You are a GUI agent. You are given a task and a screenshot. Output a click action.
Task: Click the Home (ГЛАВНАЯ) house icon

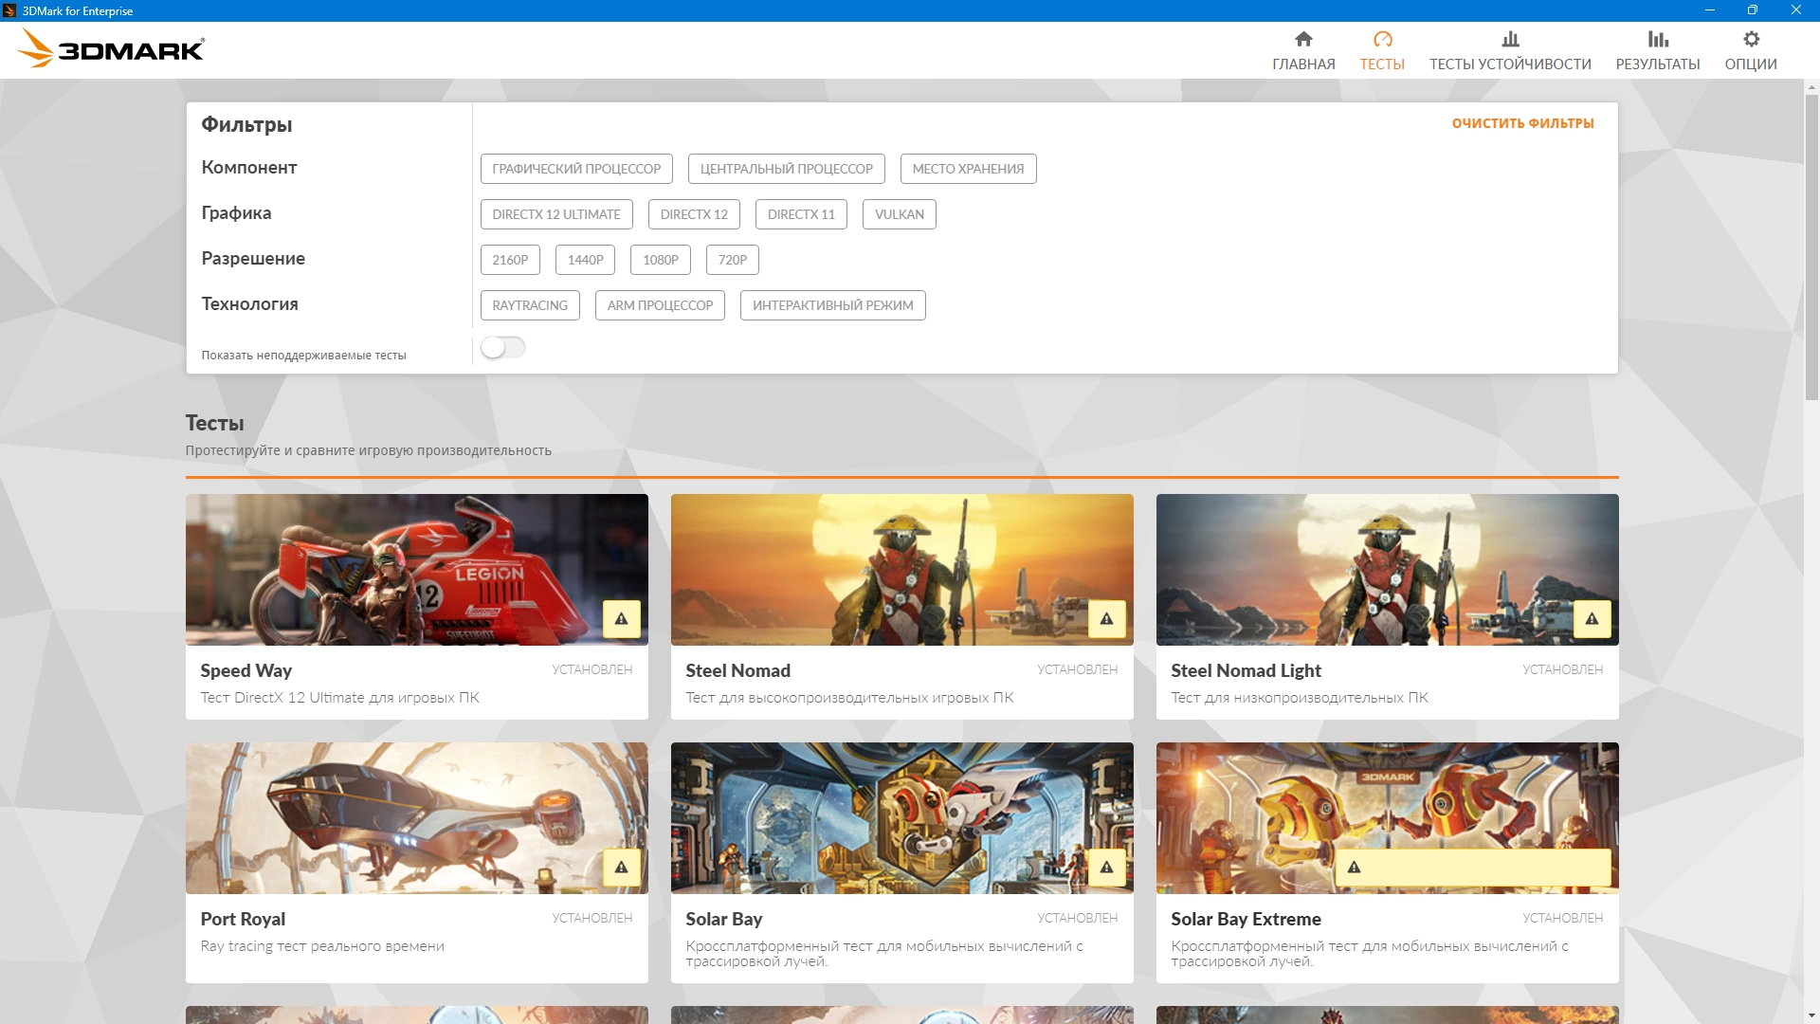point(1303,40)
